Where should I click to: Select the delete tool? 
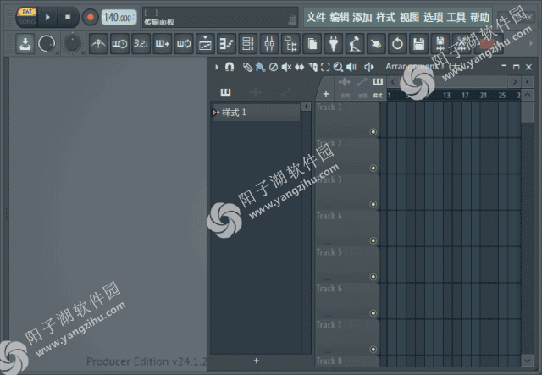(273, 67)
